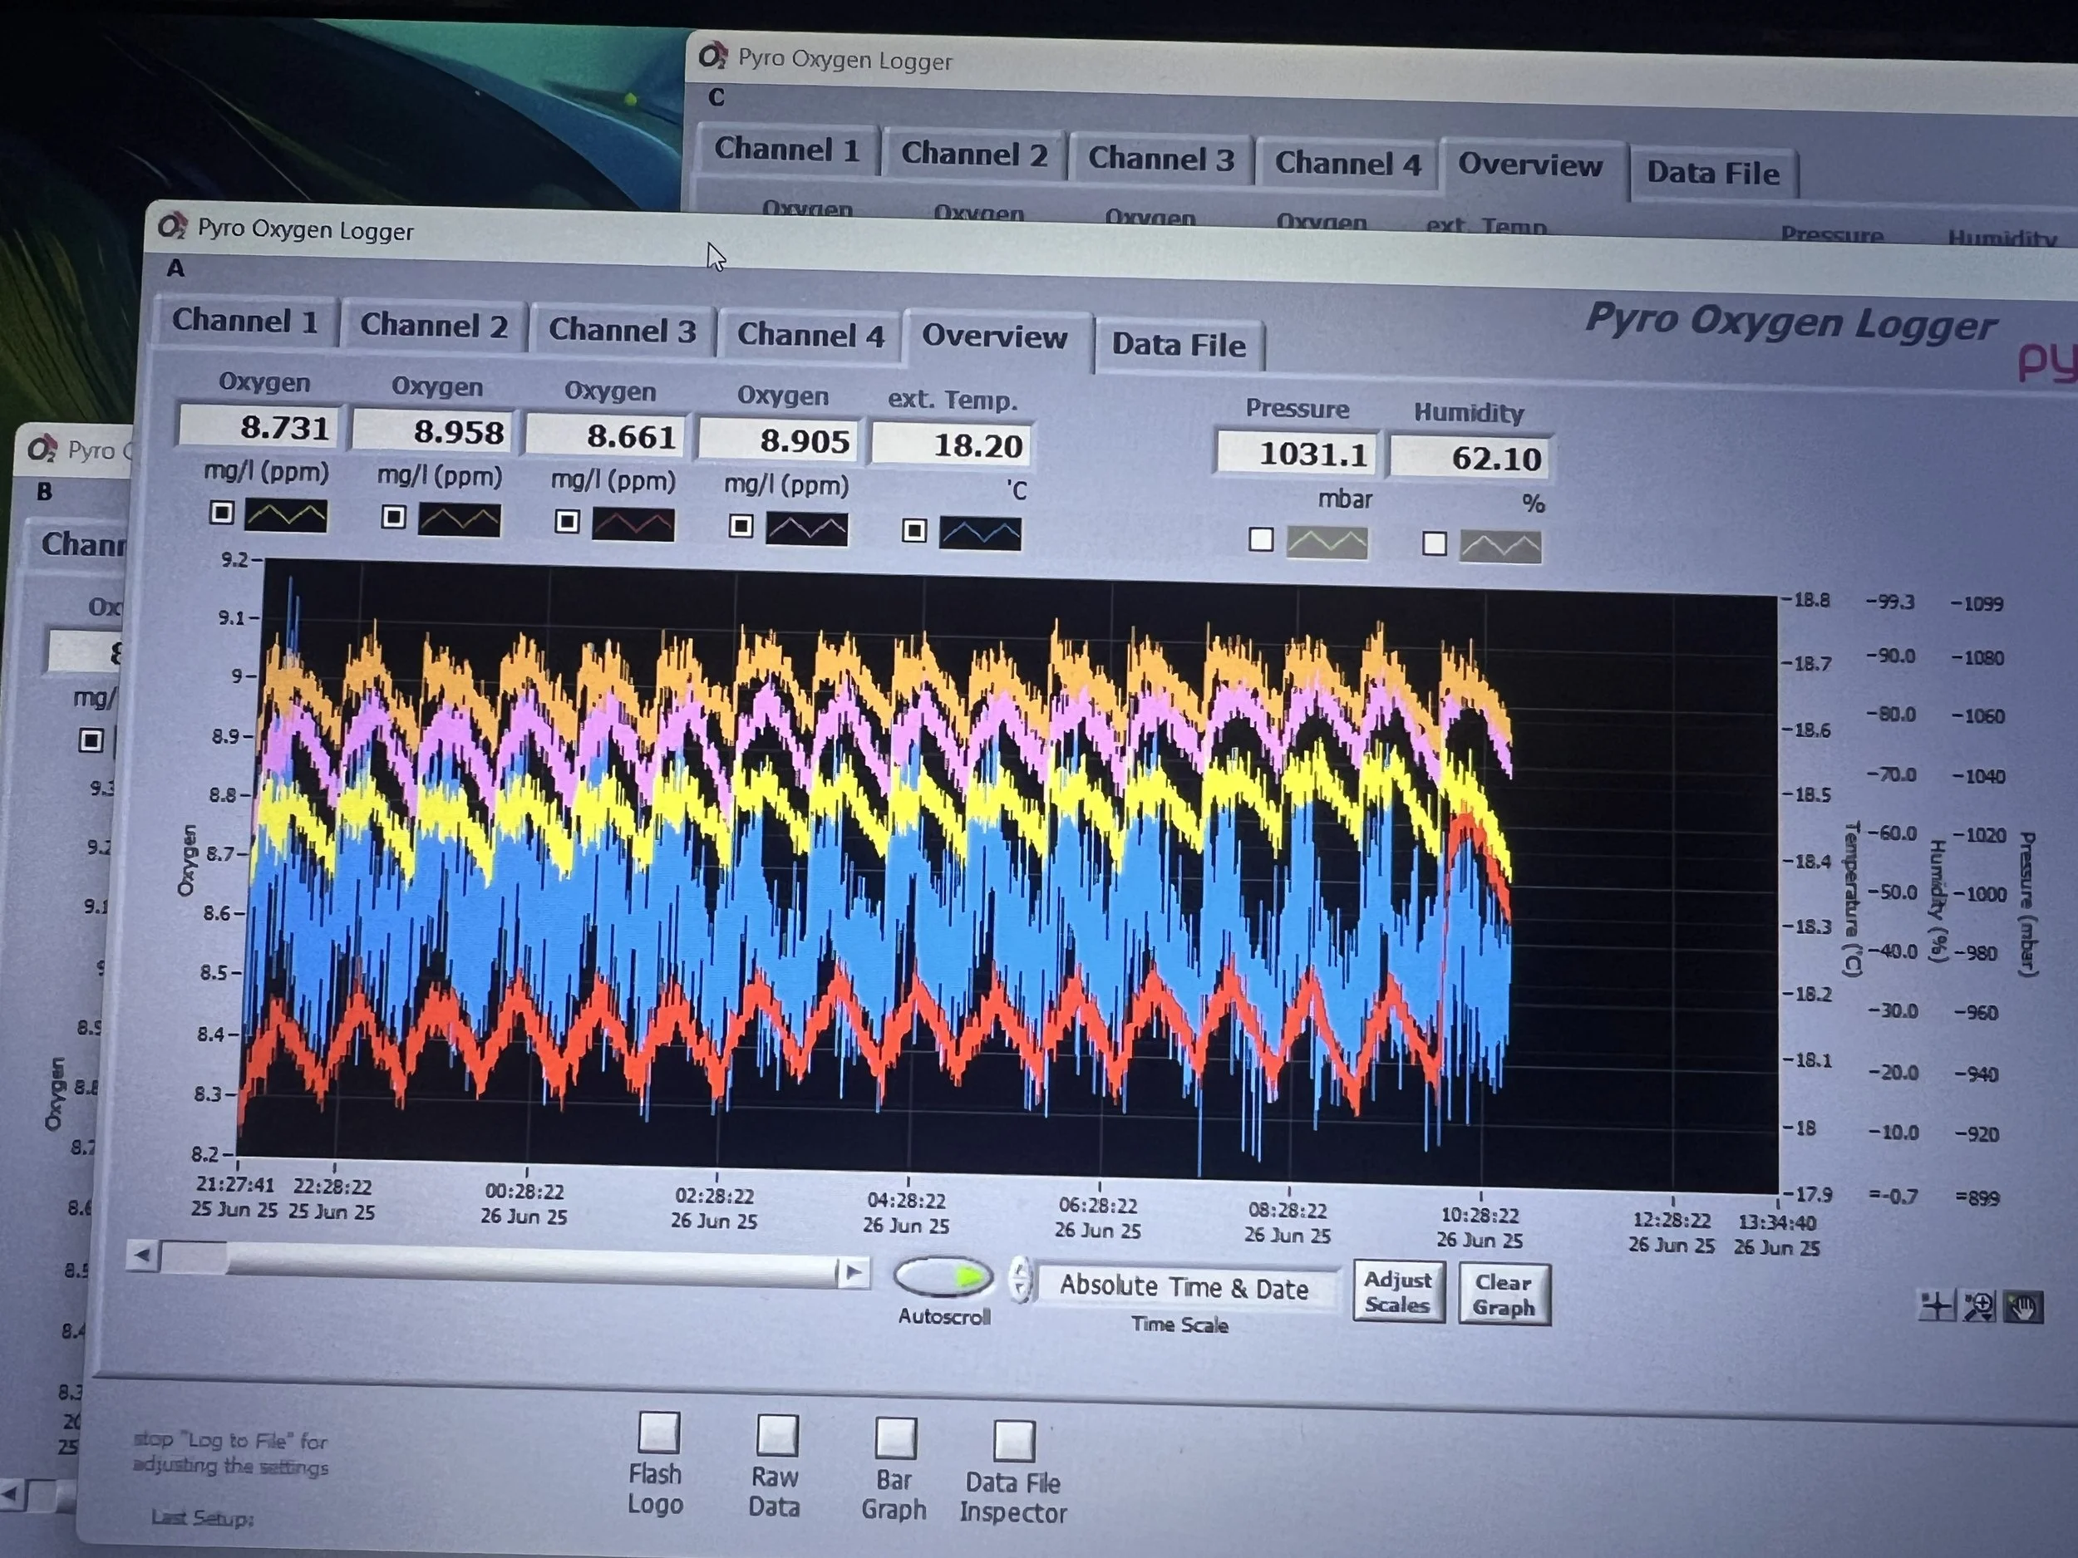Toggle plot checkbox for the 8.958 oxygen channel

point(394,517)
